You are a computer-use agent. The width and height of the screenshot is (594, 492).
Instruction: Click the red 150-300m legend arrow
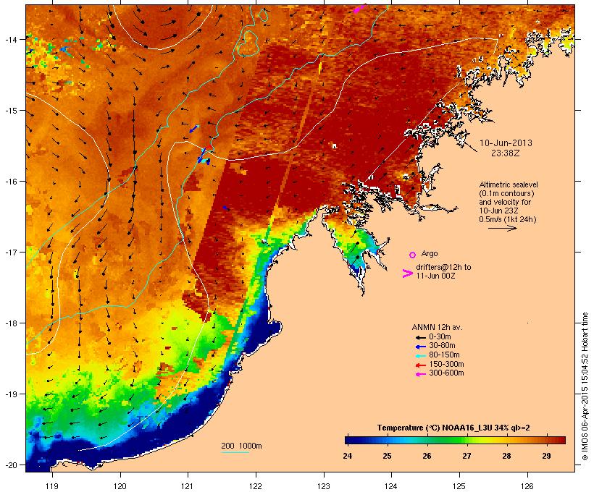(x=420, y=365)
